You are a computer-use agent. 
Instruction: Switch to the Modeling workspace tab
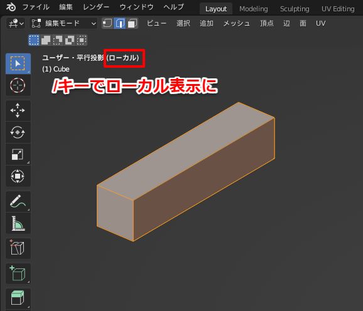[254, 9]
